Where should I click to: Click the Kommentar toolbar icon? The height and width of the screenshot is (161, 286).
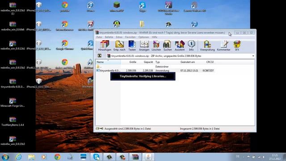click(223, 46)
